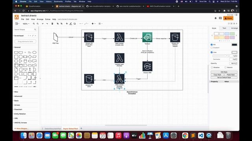Open the view mode dropdown in toolbar
Viewport: 252px width, 141px height.
pyautogui.click(x=17, y=23)
